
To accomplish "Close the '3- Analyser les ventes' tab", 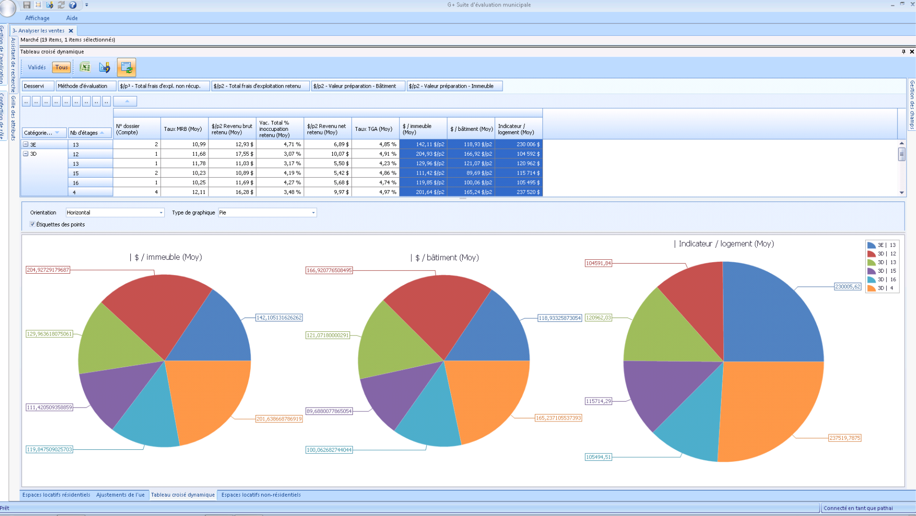I will (71, 31).
